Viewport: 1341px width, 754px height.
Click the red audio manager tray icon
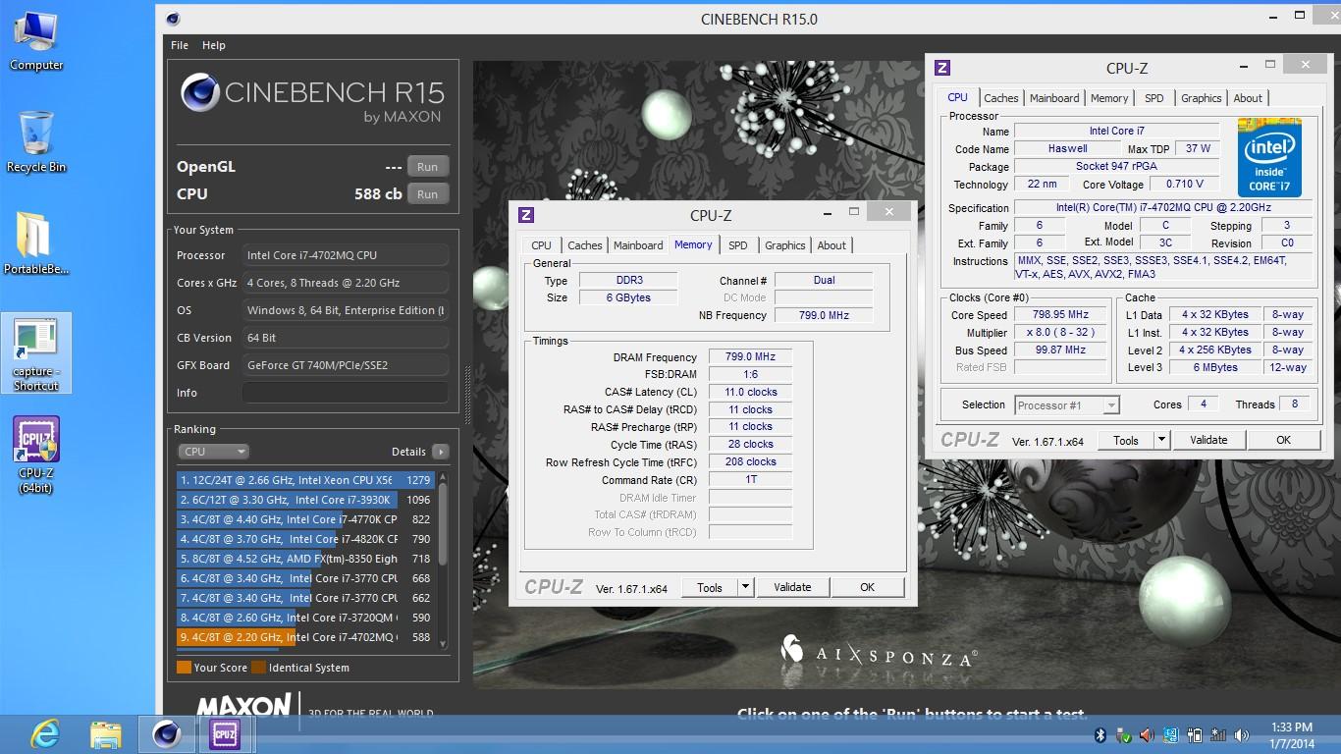coord(1147,735)
